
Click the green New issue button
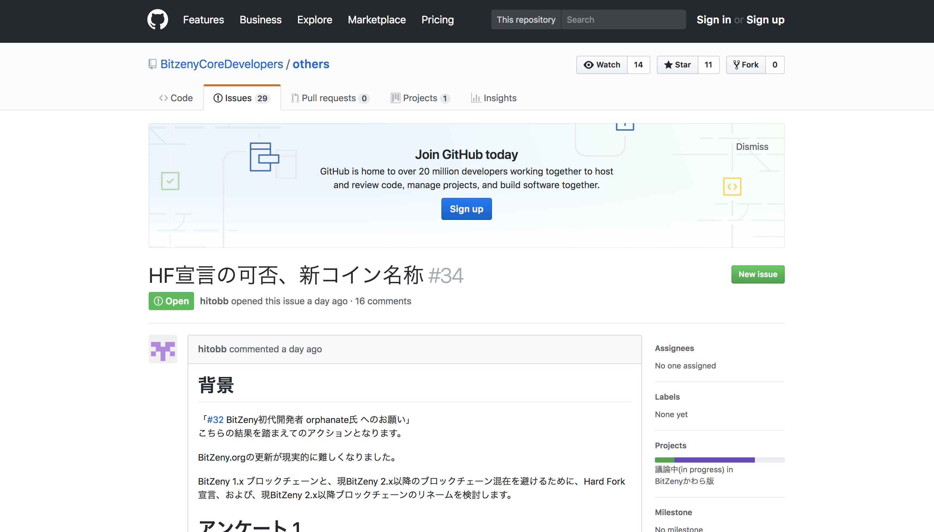758,274
